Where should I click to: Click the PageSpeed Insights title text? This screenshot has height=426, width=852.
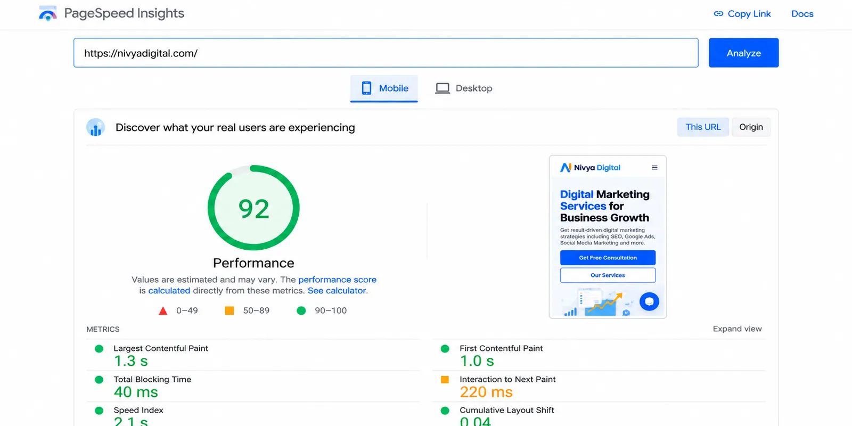(124, 13)
